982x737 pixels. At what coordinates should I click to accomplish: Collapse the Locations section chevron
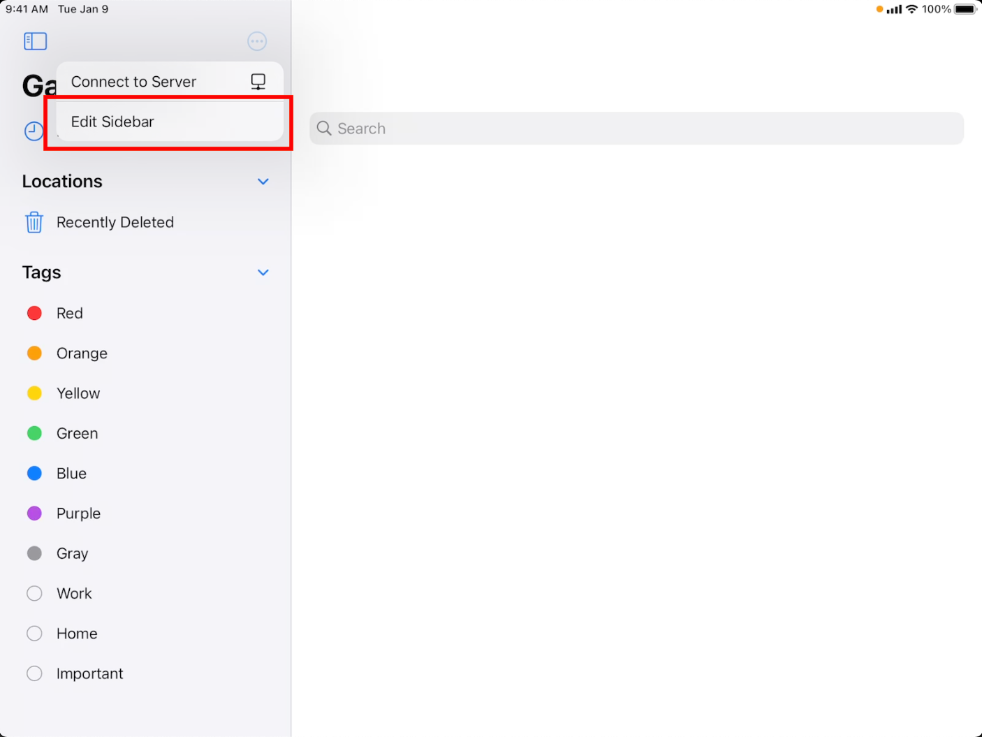point(263,182)
